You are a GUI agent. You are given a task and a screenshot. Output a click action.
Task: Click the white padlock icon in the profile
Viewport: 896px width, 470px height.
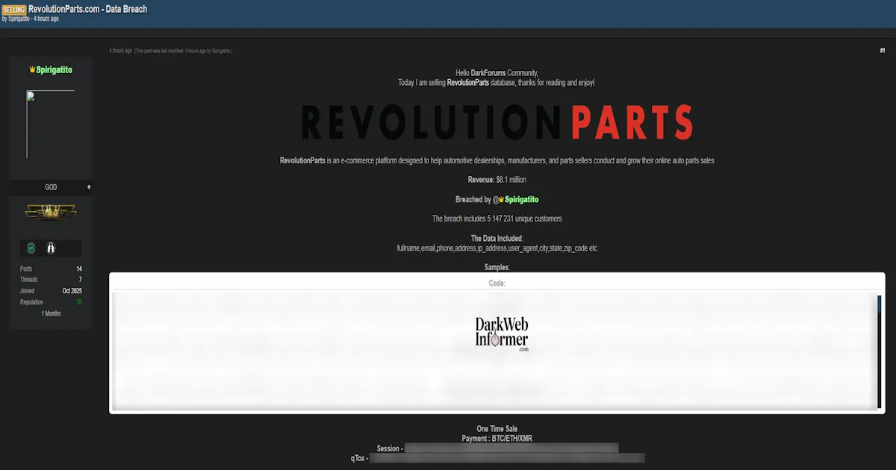click(x=51, y=248)
